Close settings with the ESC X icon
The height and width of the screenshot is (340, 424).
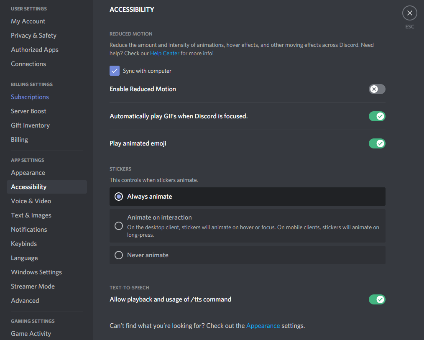(x=410, y=13)
